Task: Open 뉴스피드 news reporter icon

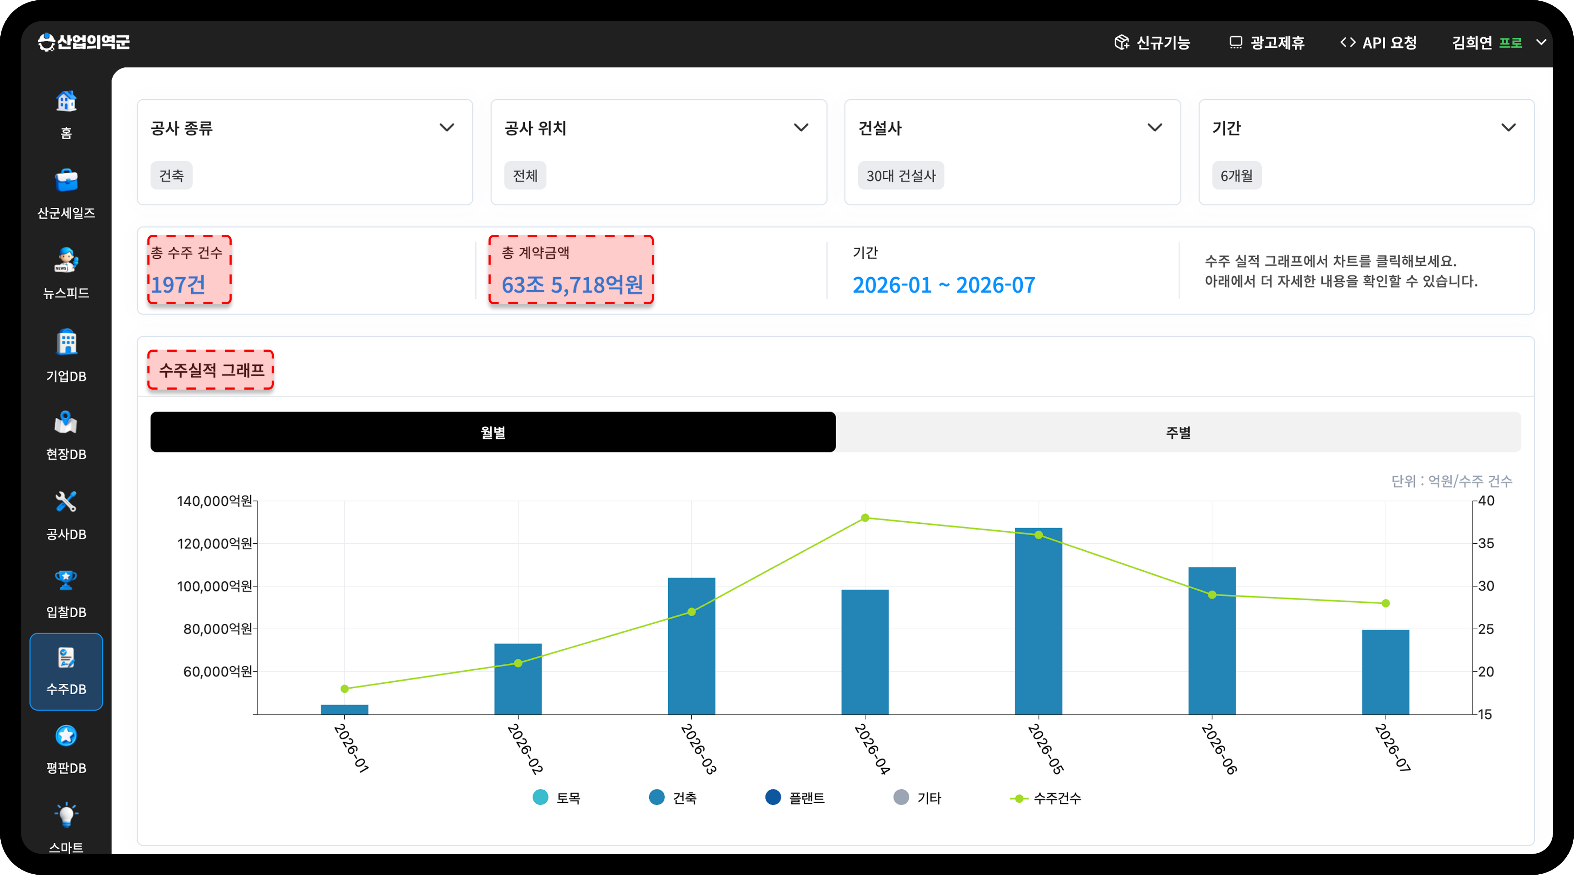Action: point(66,260)
